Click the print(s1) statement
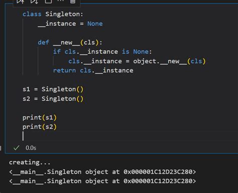This screenshot has height=193, width=238. 40,117
